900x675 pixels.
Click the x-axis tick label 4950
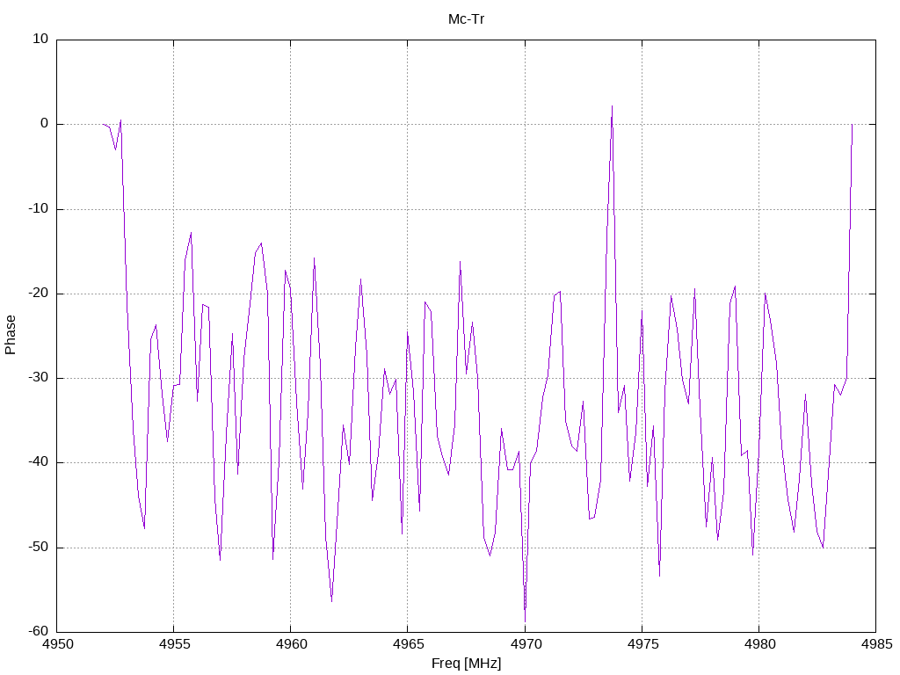click(57, 644)
